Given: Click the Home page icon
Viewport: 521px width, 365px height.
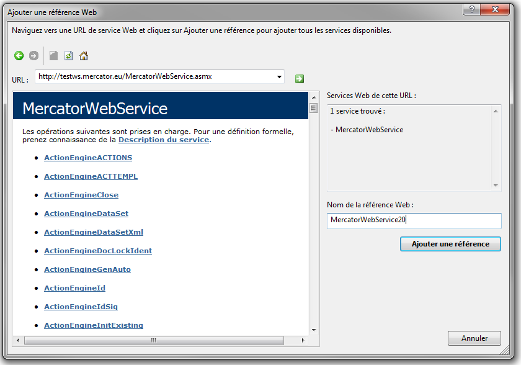Looking at the screenshot, I should 84,56.
